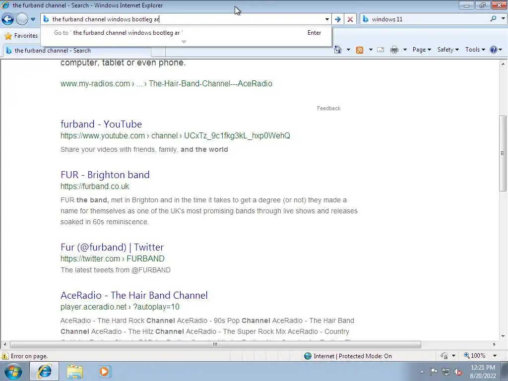Click the muted volume tray icon
The width and height of the screenshot is (508, 381).
(458, 372)
